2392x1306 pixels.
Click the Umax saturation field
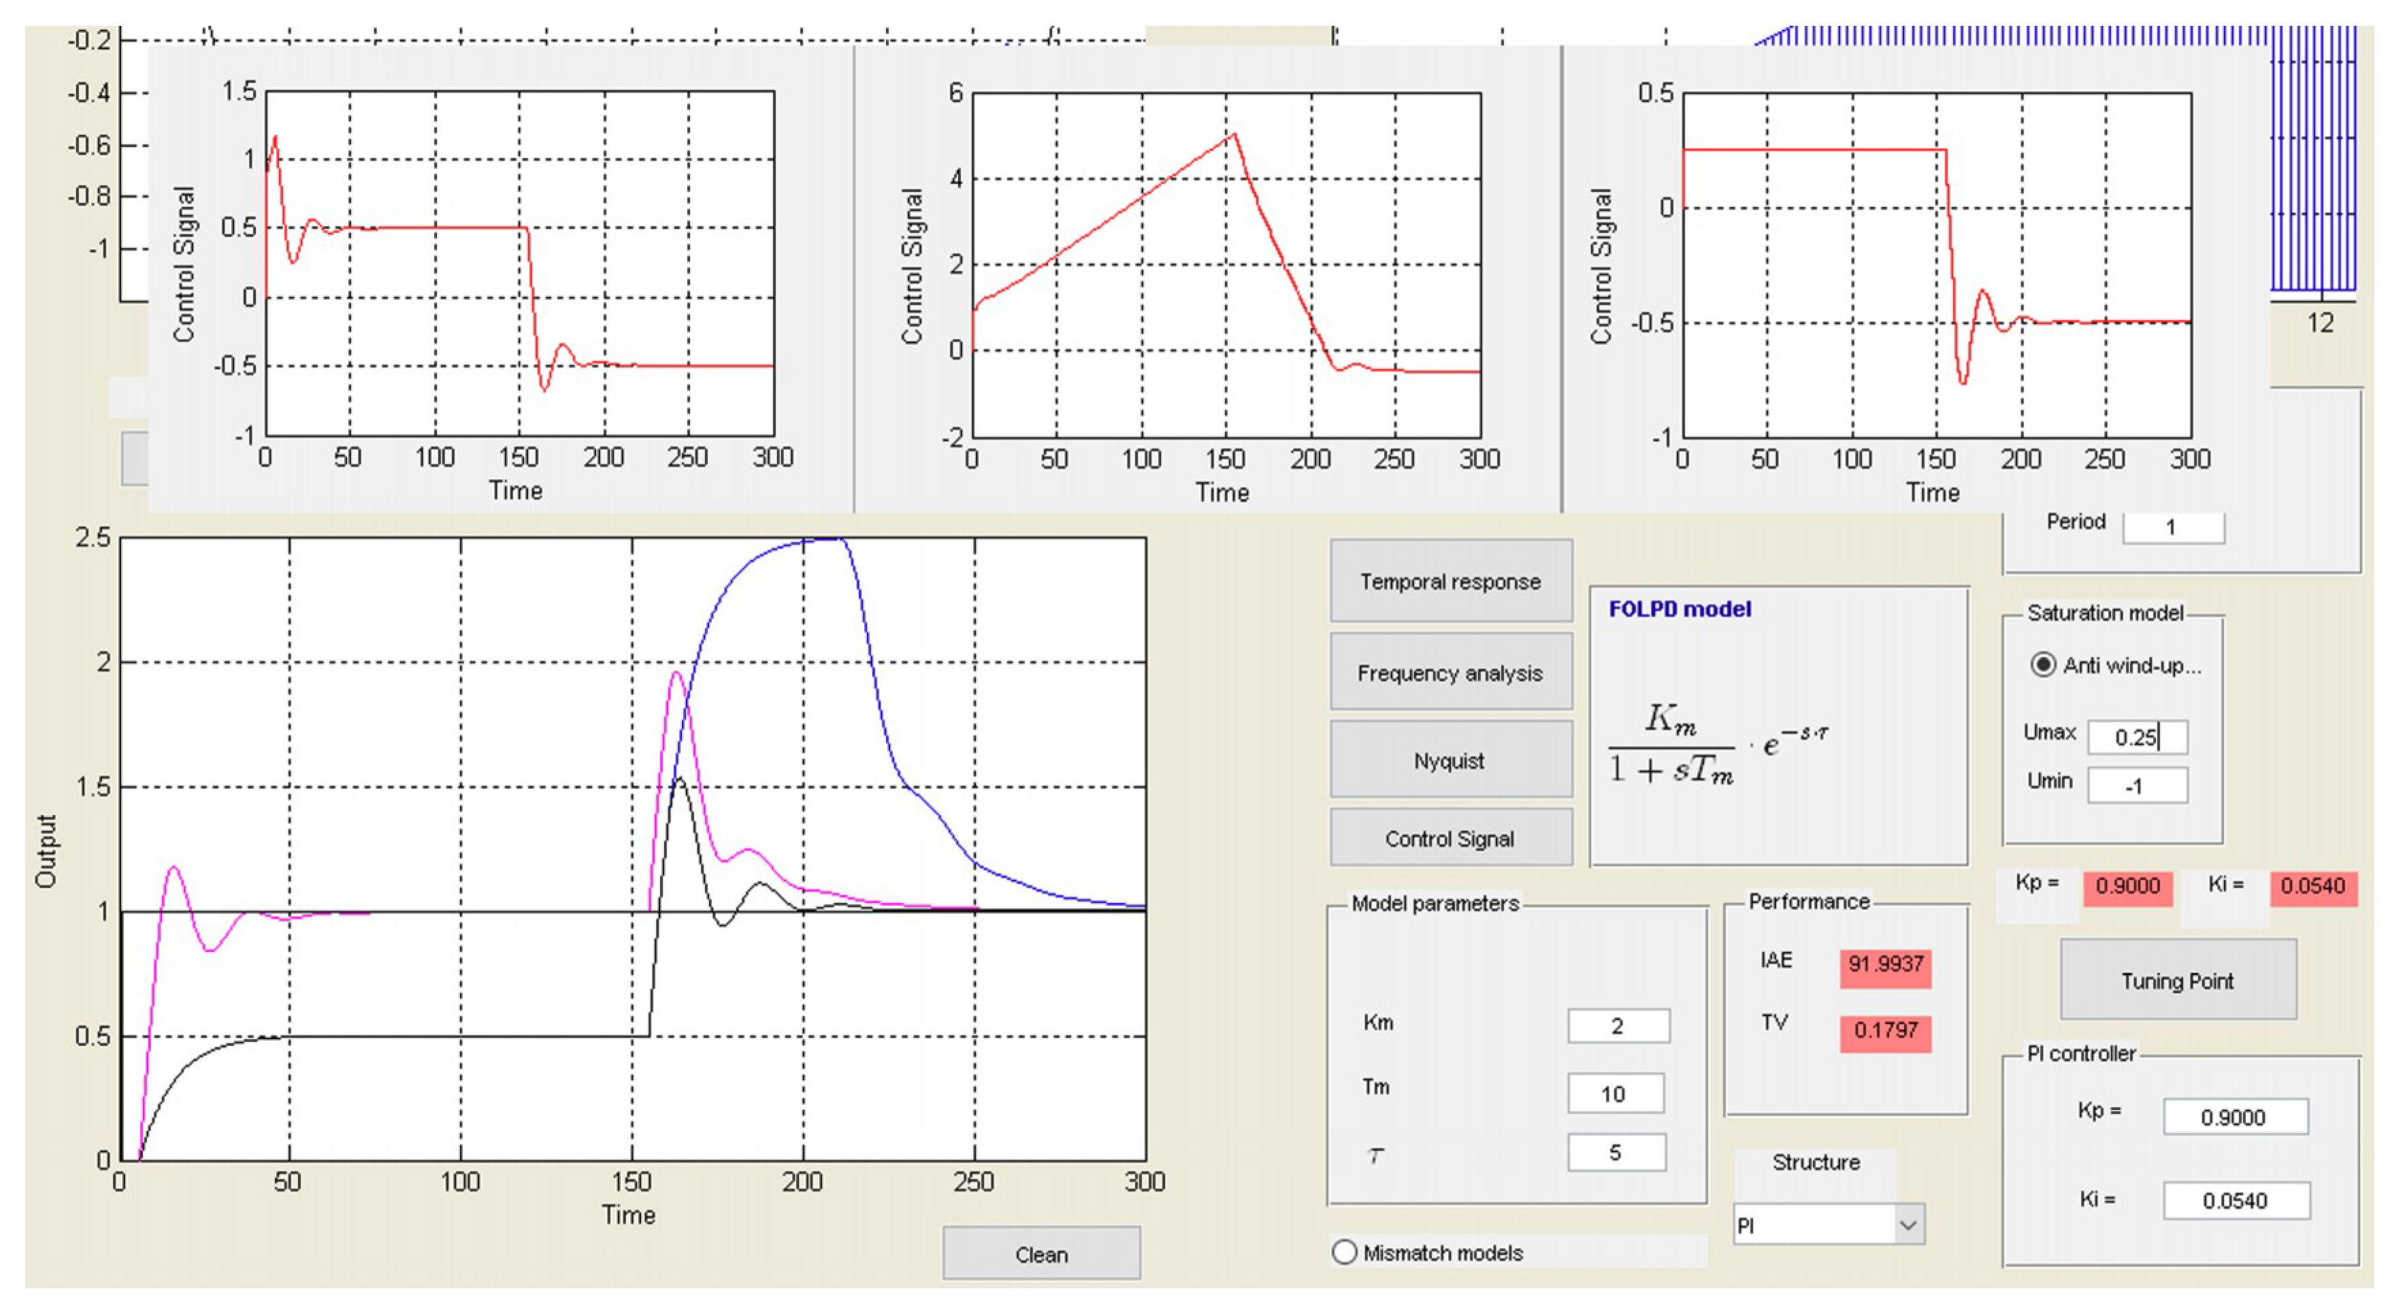(x=2137, y=736)
